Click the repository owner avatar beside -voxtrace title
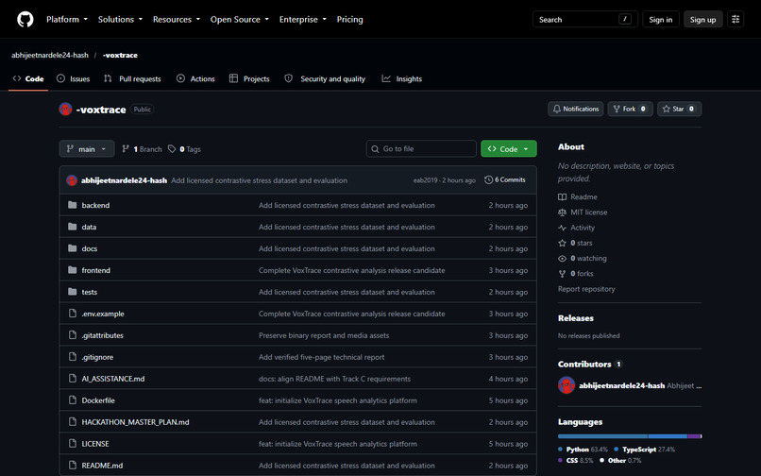This screenshot has height=476, width=761. click(65, 110)
